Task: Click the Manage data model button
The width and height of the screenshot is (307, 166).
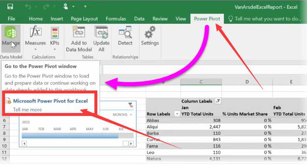Action: click(x=11, y=38)
